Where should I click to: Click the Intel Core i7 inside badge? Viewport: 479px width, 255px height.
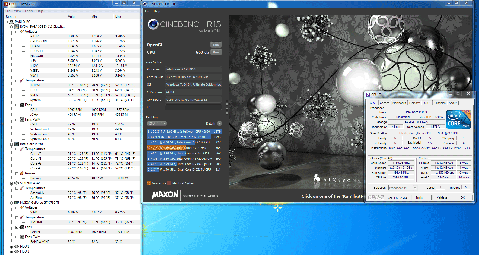point(459,119)
